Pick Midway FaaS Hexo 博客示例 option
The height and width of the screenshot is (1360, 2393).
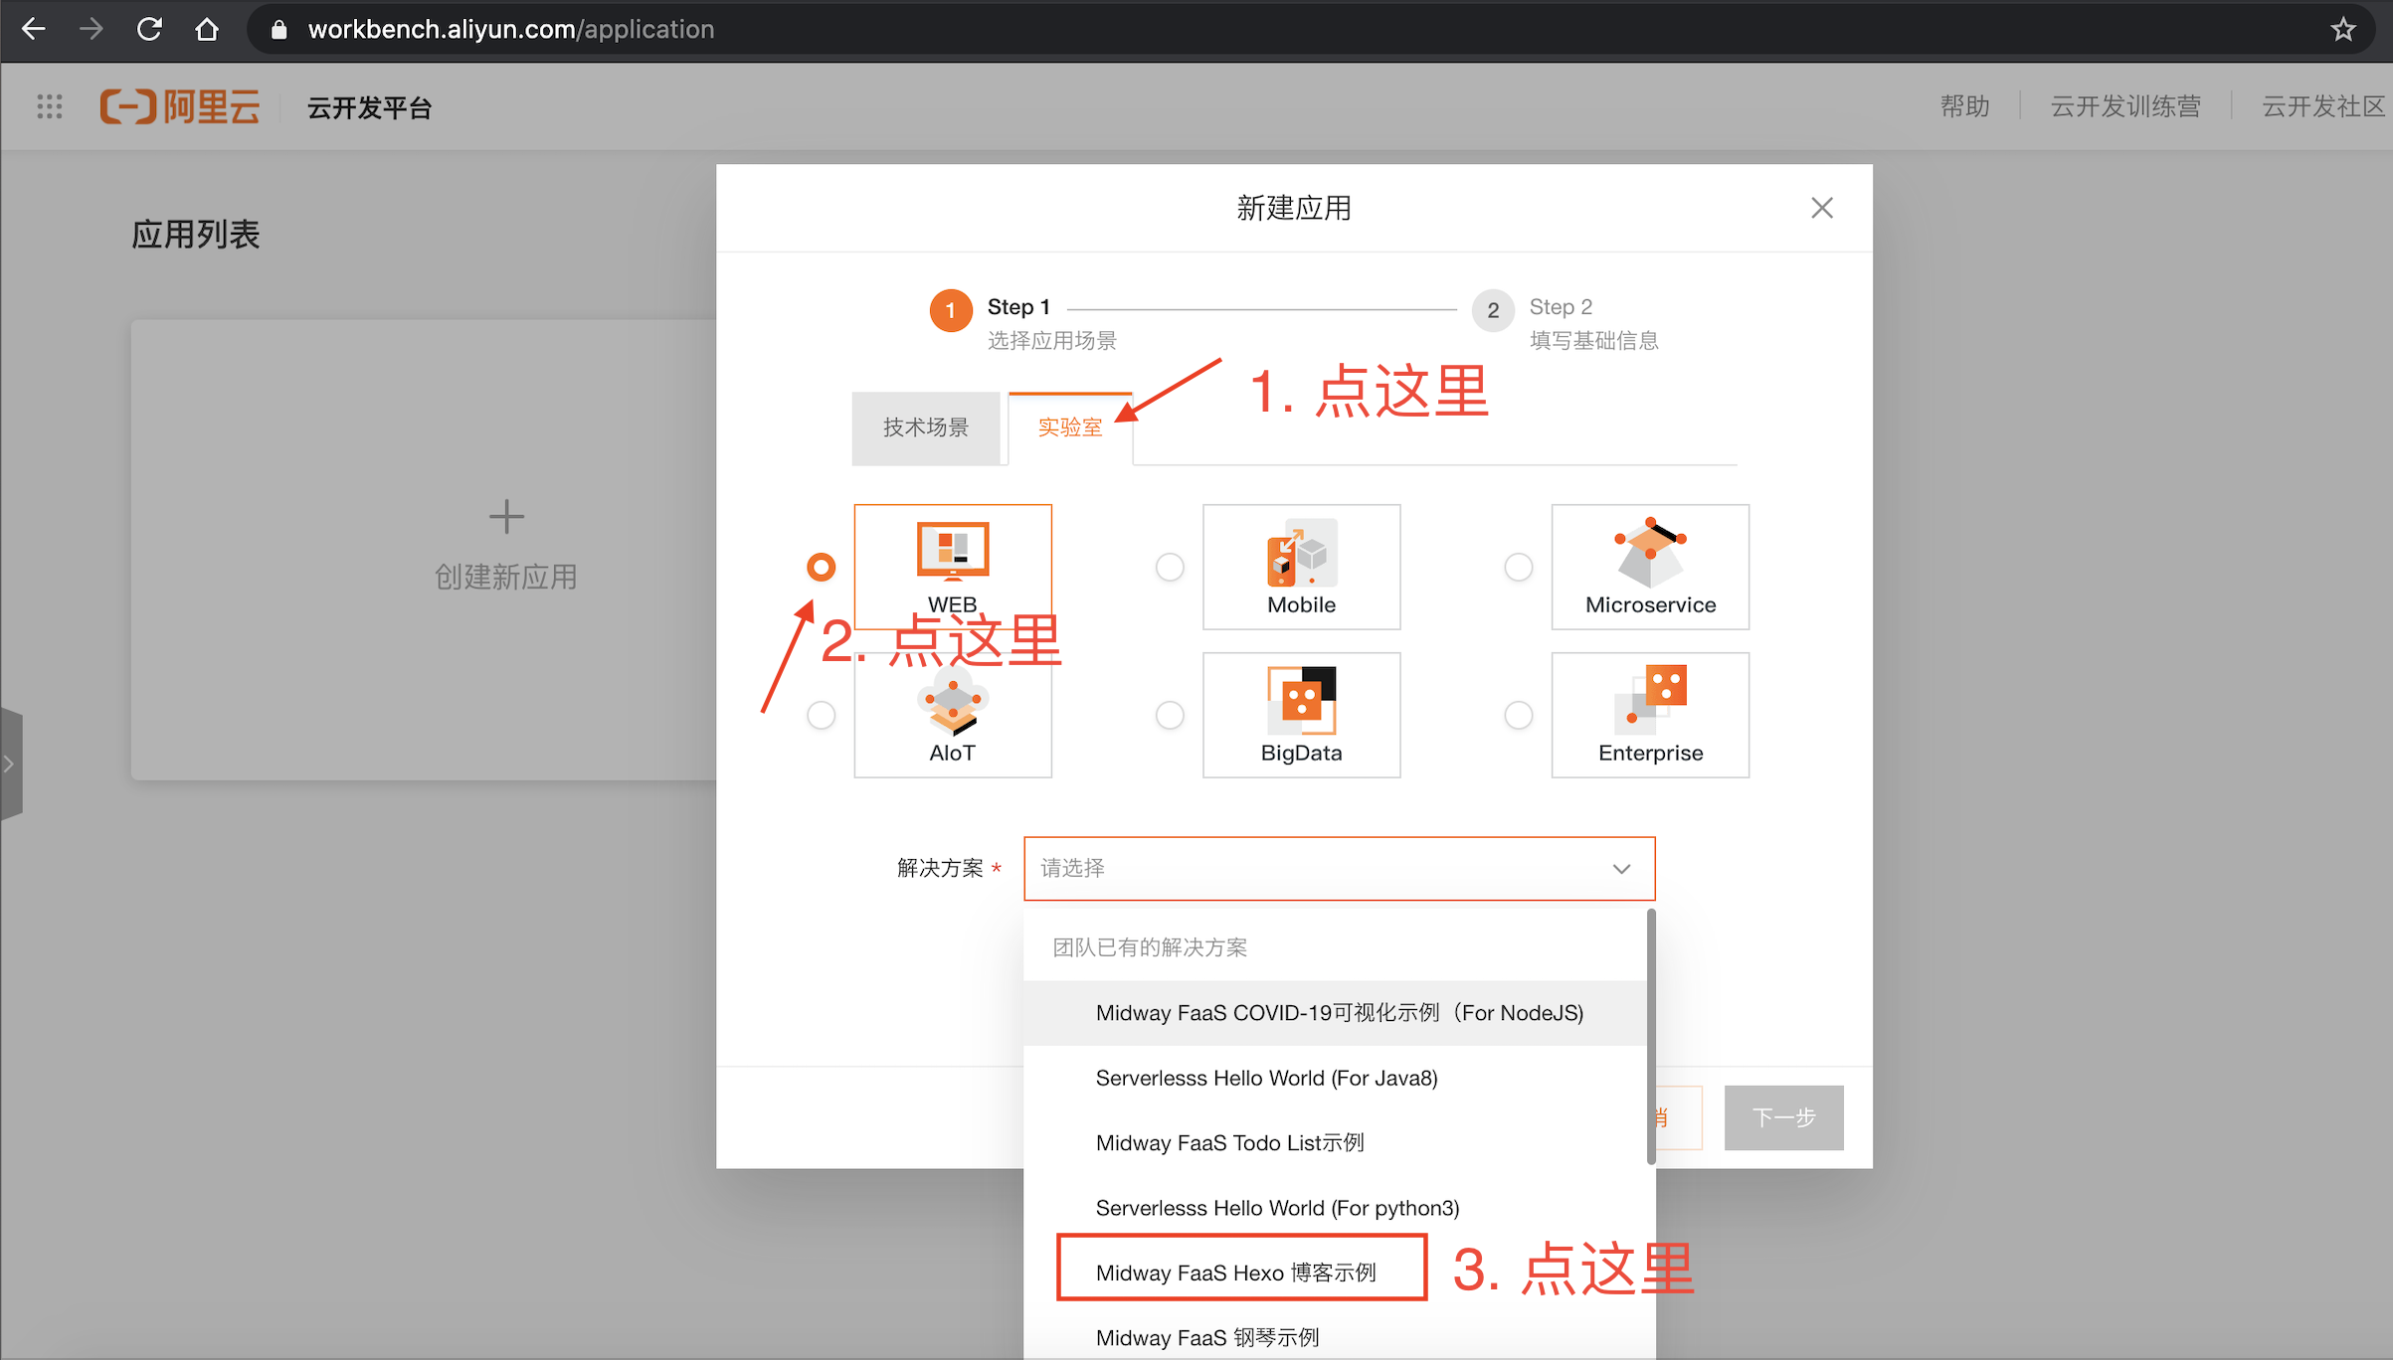coord(1335,1273)
